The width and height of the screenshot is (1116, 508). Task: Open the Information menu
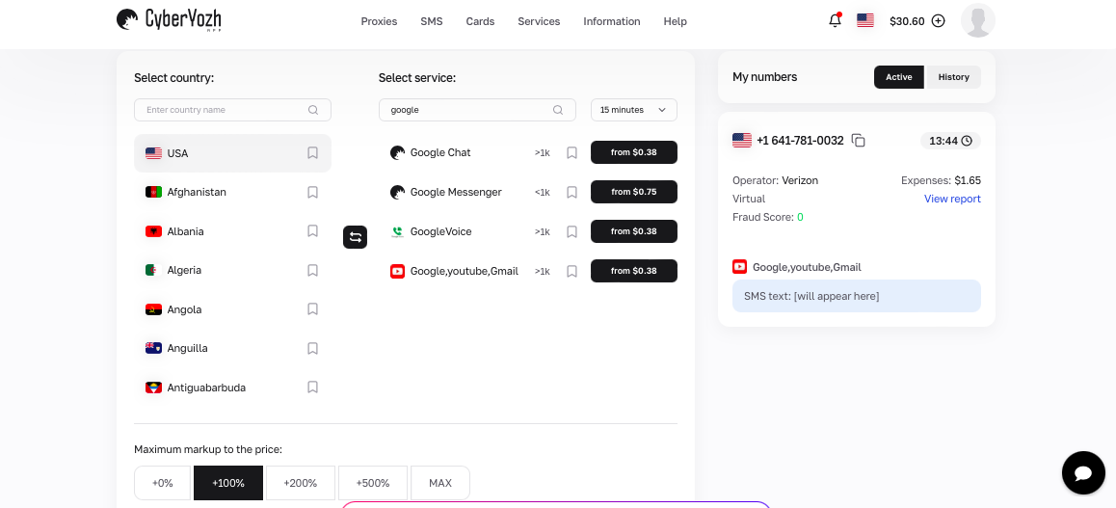click(x=611, y=21)
